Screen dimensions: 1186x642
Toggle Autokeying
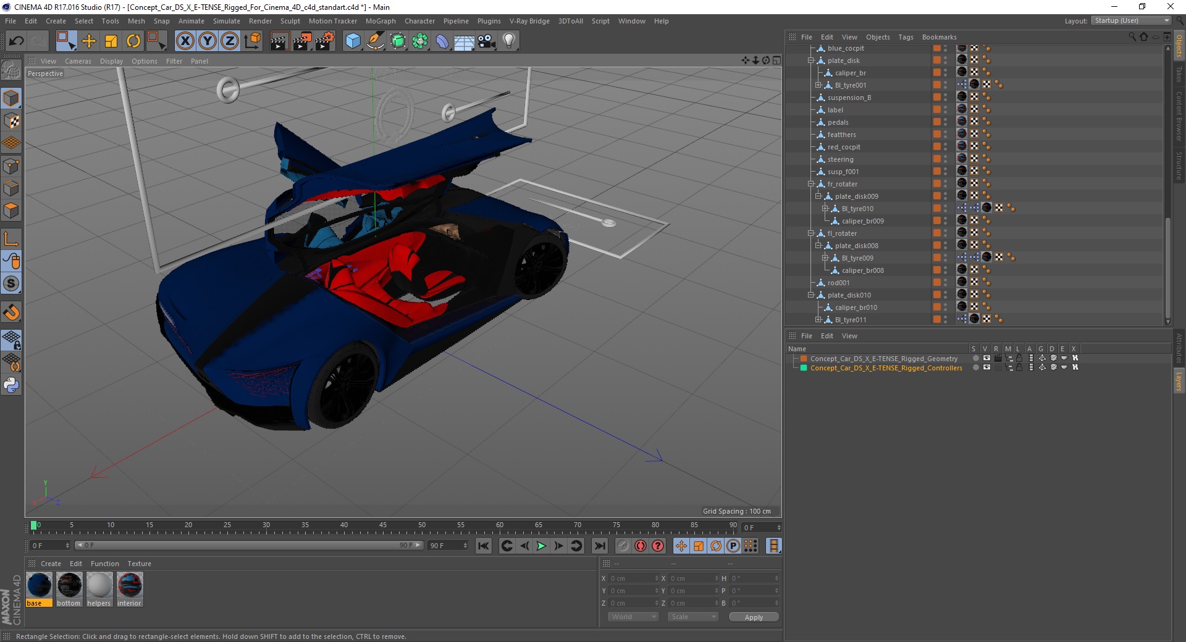(641, 546)
